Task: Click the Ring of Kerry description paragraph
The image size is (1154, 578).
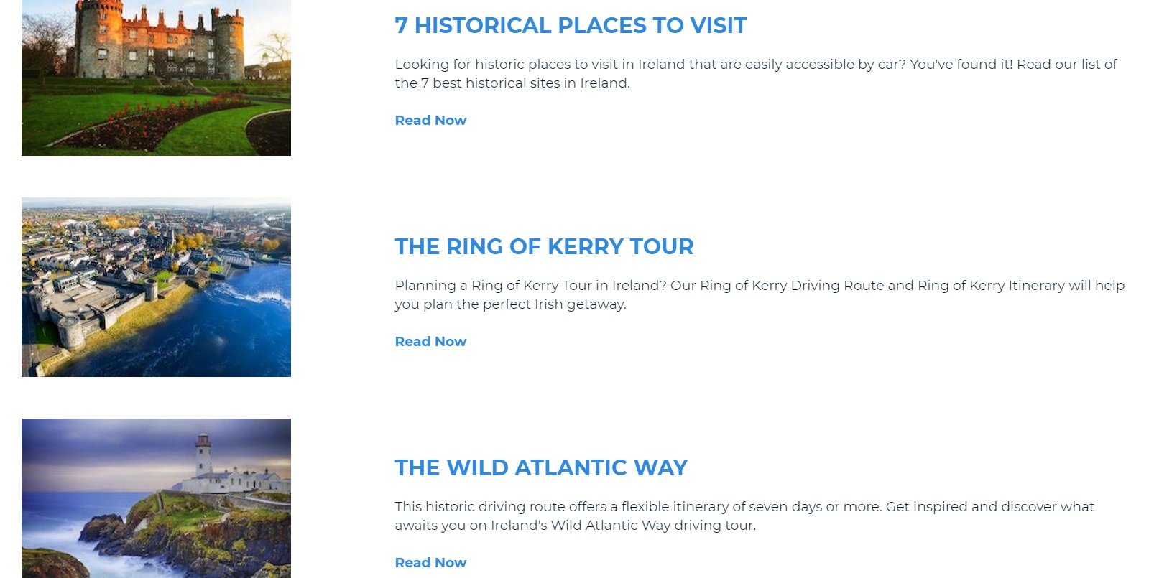Action: 759,294
